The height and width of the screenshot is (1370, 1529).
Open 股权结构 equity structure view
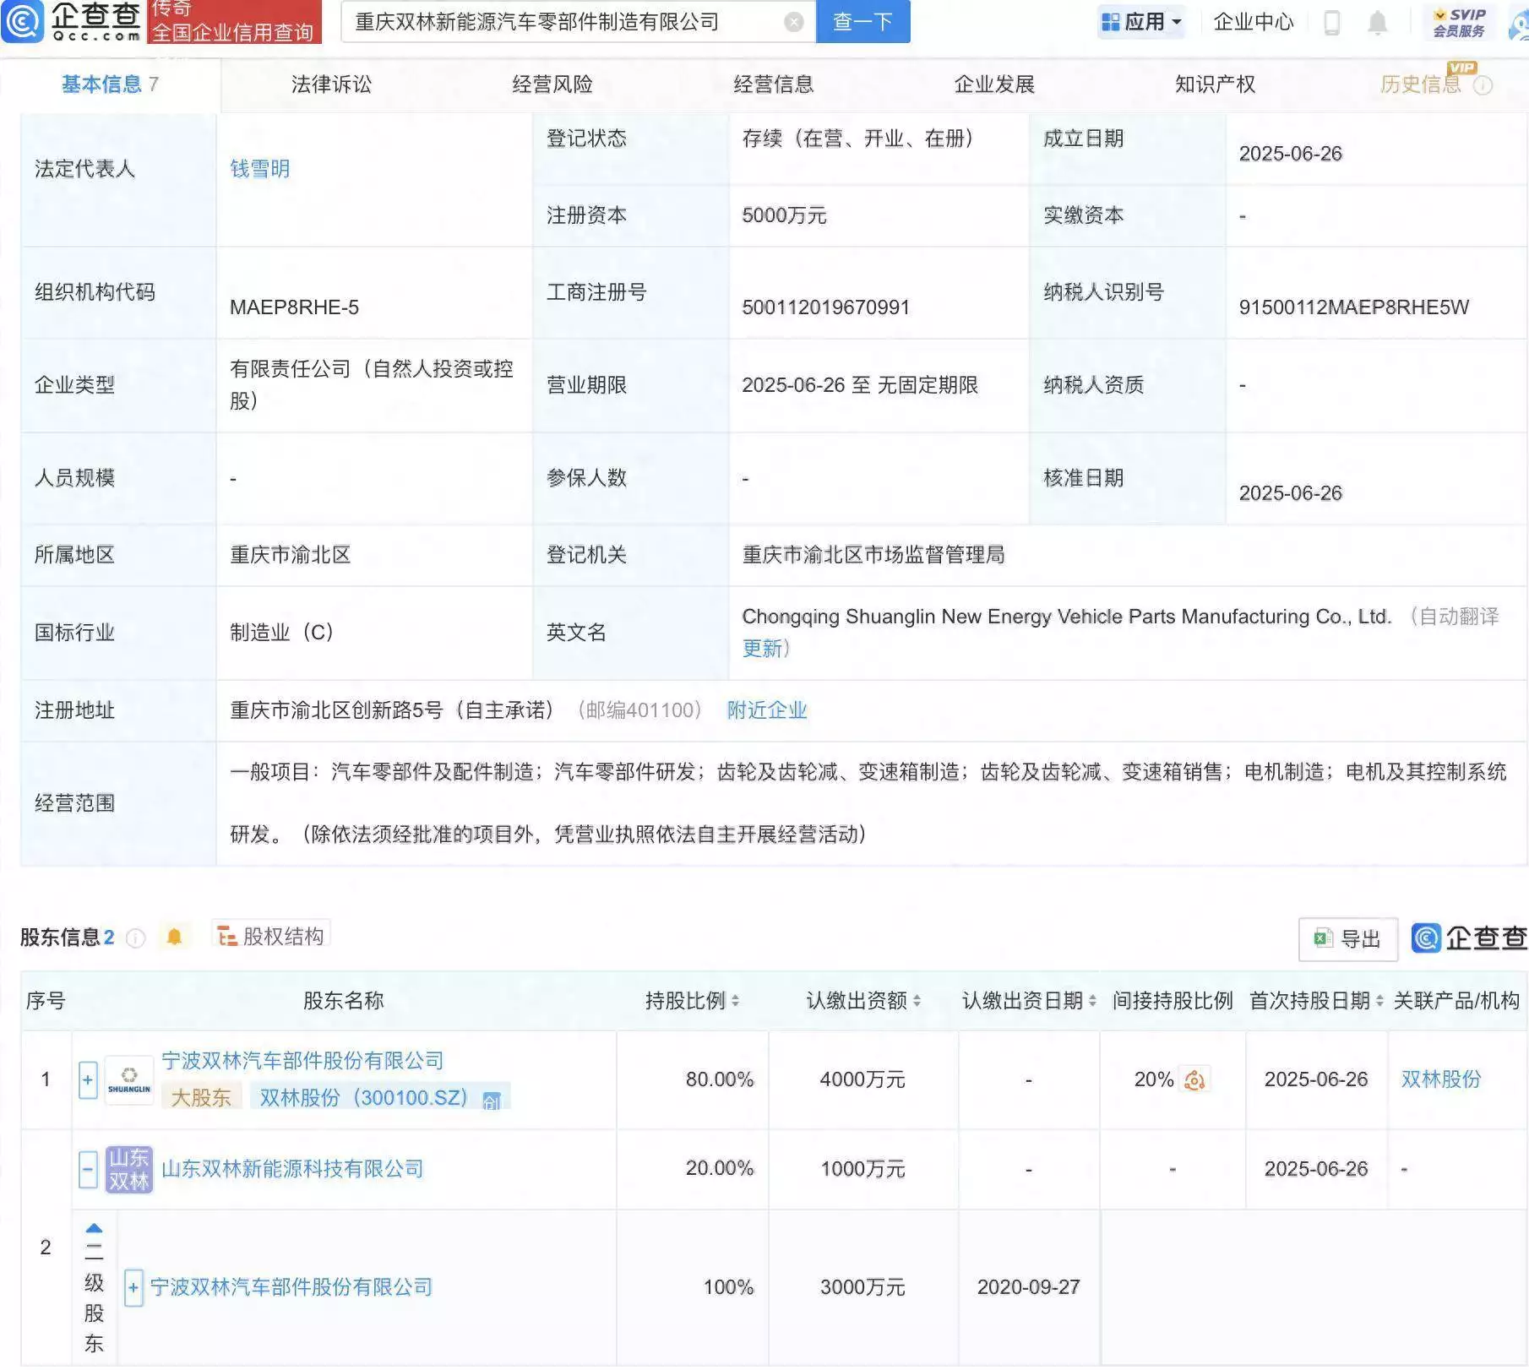(x=272, y=935)
